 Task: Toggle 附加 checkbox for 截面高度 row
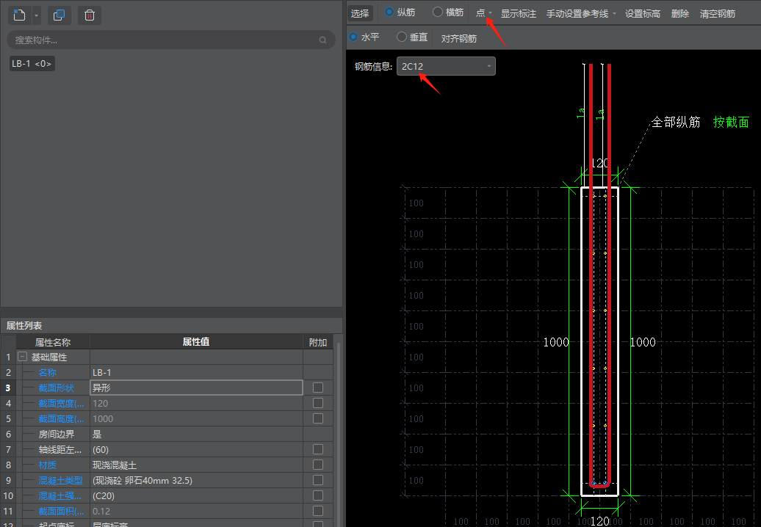(x=318, y=418)
